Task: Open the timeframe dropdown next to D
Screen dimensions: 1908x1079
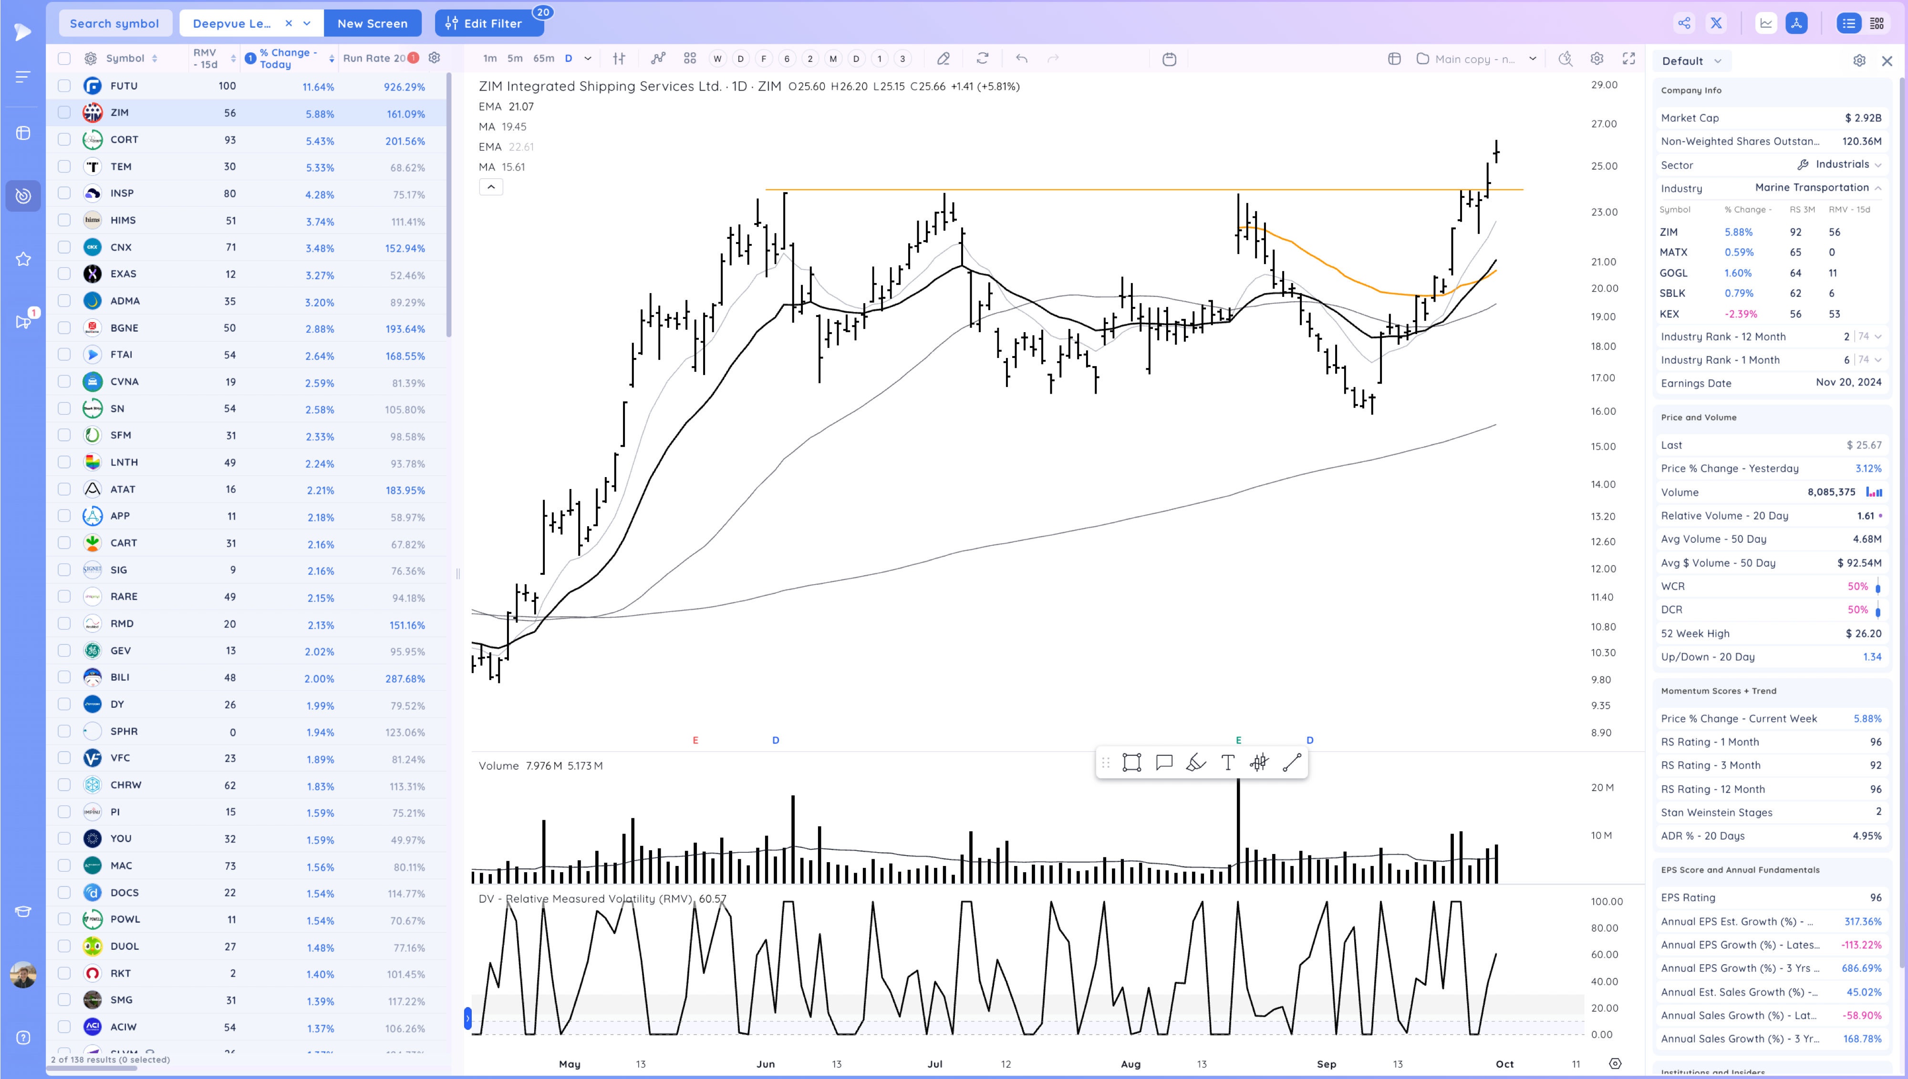Action: [588, 59]
